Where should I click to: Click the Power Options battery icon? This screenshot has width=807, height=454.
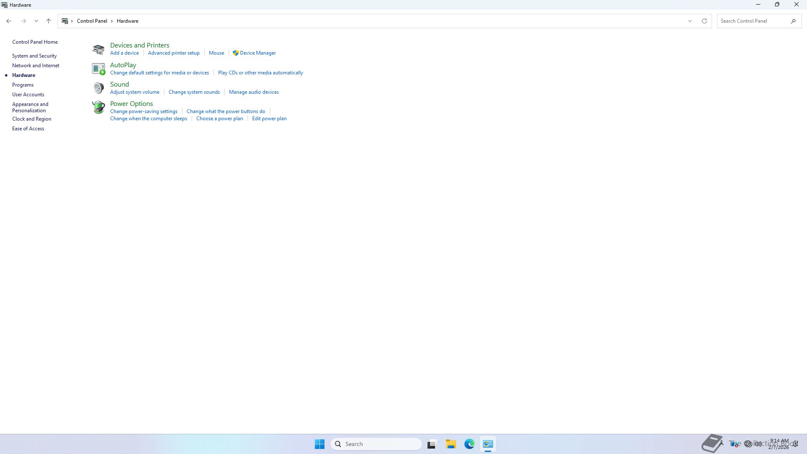(x=98, y=107)
